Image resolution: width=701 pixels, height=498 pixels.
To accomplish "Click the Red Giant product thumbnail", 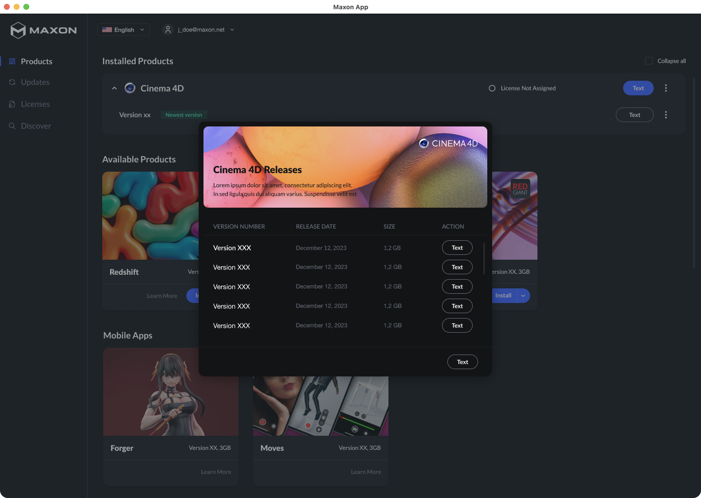I will point(515,215).
